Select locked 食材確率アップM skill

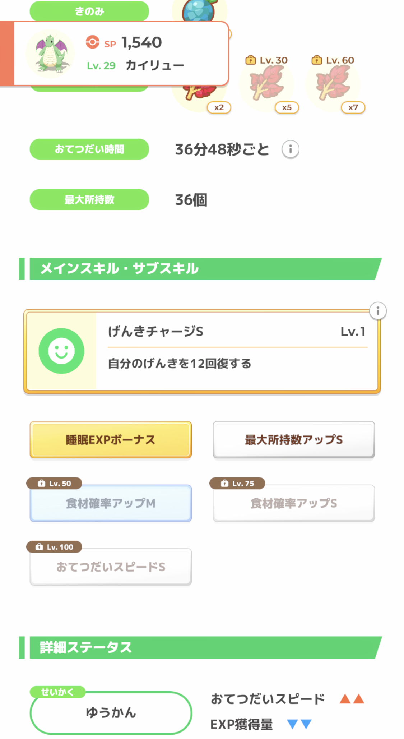click(x=111, y=503)
